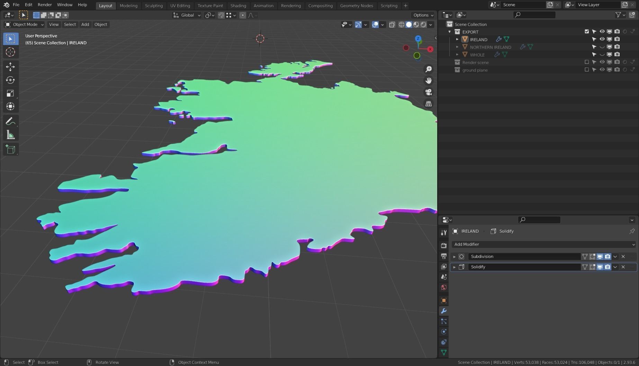Enable the ground plane collection checkbox
The height and width of the screenshot is (366, 639).
click(x=587, y=70)
